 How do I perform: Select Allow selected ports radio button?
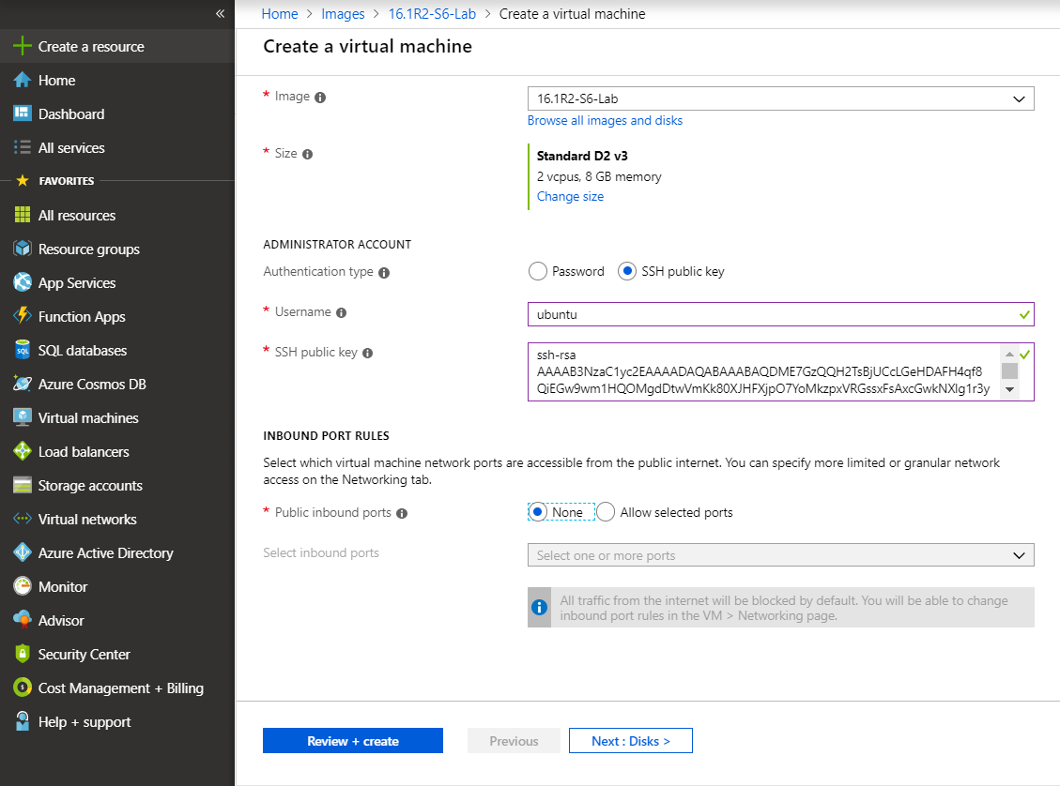click(x=606, y=512)
